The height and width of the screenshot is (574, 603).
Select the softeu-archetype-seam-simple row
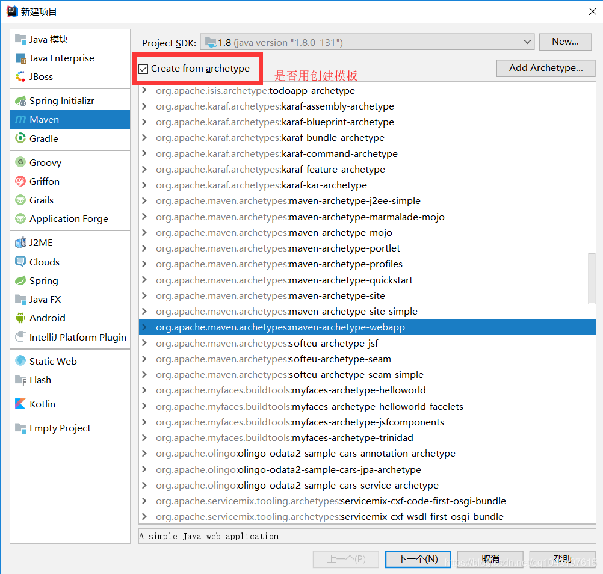tap(367, 374)
